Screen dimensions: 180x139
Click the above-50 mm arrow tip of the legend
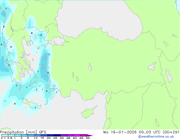click(90, 135)
